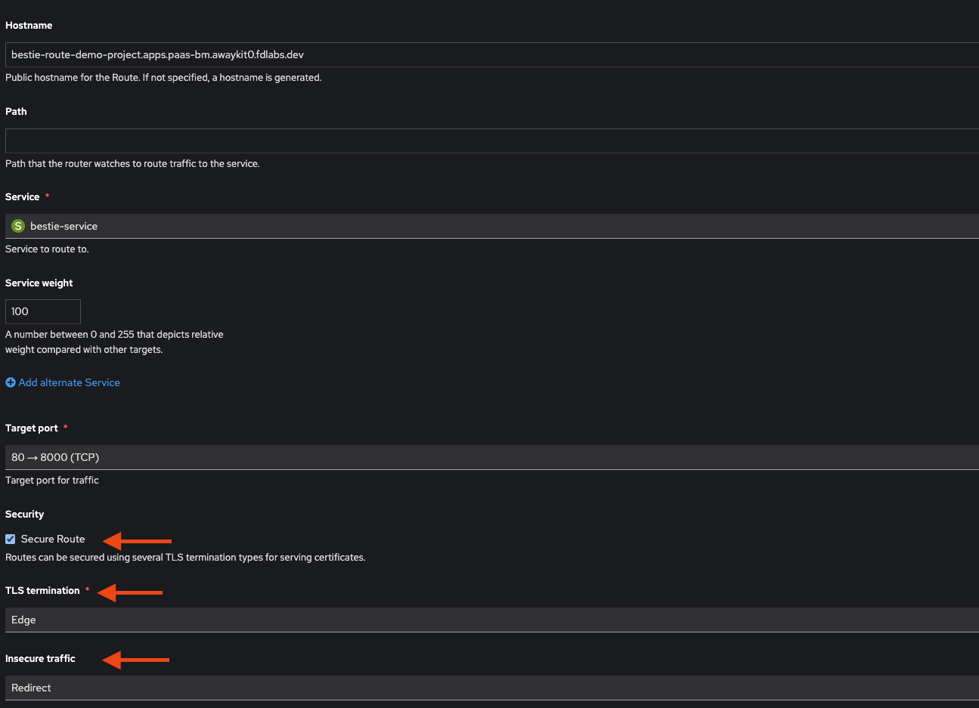Screen dimensions: 979x708
Task: Click the red arrow beside Insecure traffic
Action: 135,660
